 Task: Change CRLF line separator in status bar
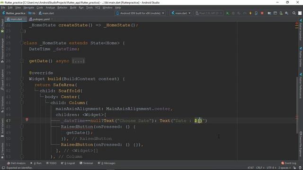[x=260, y=168]
